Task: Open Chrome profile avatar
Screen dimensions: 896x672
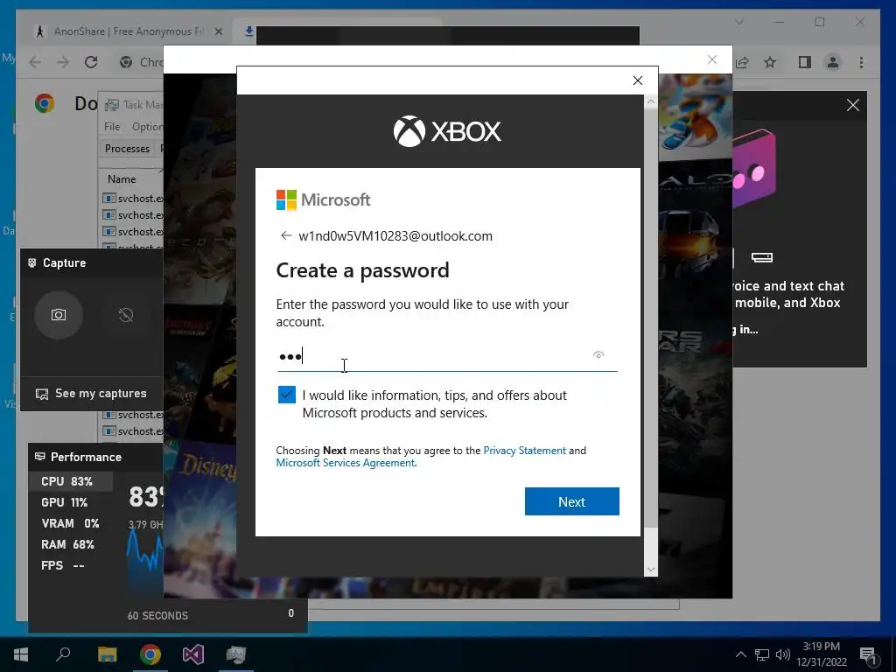Action: point(833,62)
